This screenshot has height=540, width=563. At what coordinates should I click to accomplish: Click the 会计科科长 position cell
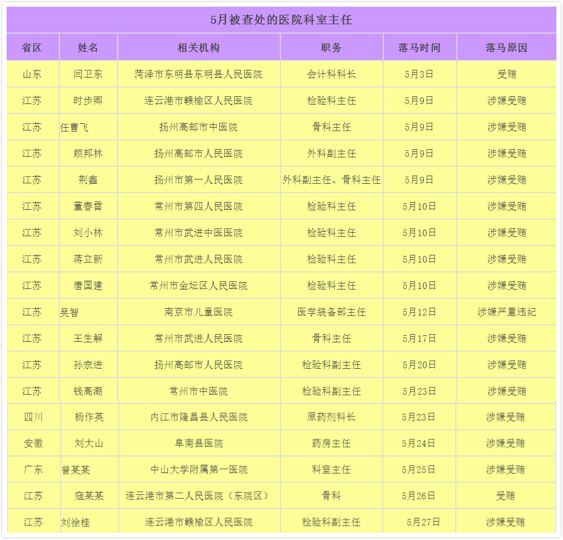pos(332,74)
